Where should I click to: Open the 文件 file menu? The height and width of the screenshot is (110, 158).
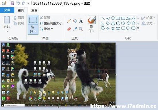click(x=7, y=10)
